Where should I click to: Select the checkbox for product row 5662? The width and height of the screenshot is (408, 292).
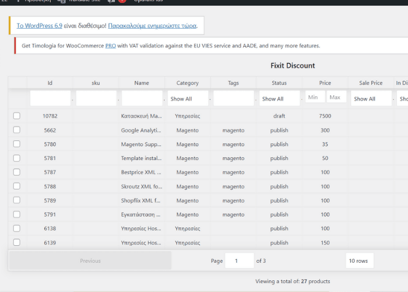[x=16, y=130]
